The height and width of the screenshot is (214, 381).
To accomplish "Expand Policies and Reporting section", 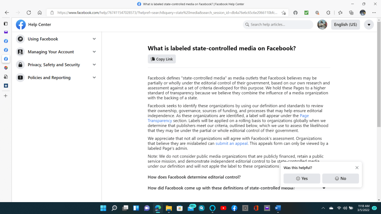I will coord(57,78).
